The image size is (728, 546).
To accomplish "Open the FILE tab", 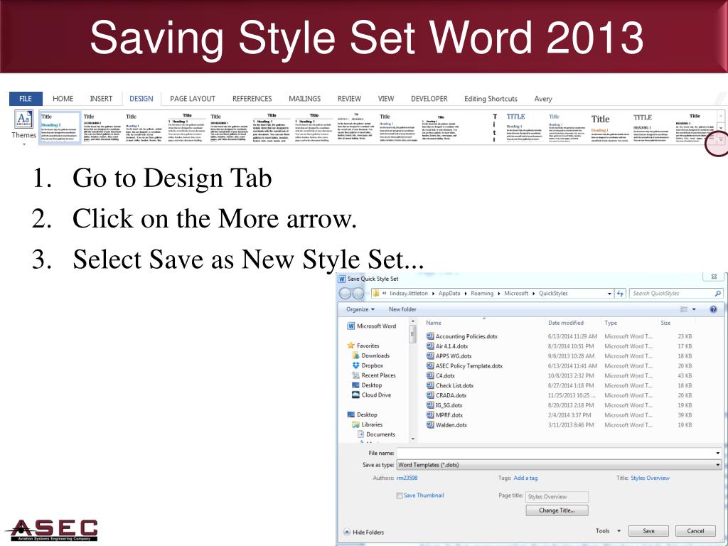I will [26, 98].
